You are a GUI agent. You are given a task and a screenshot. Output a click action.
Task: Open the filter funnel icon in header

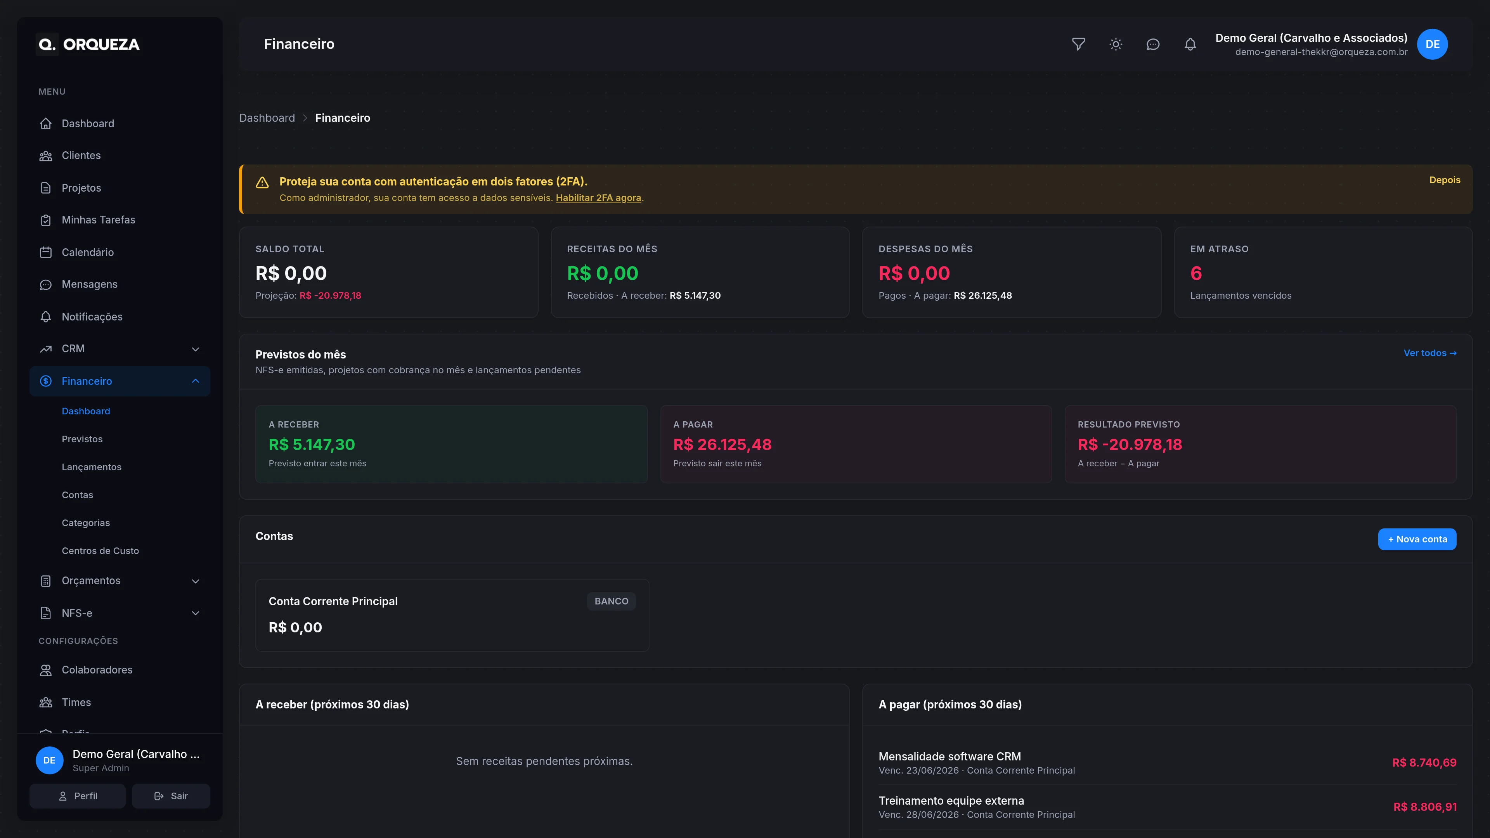(x=1078, y=45)
